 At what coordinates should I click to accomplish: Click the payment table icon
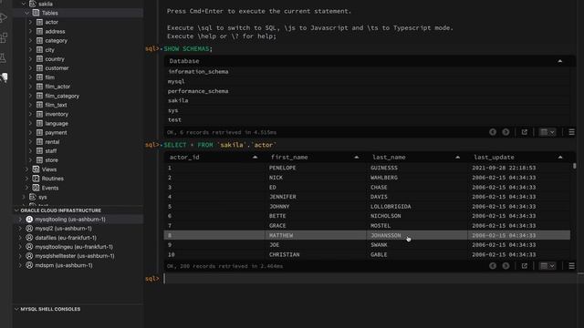click(x=39, y=132)
